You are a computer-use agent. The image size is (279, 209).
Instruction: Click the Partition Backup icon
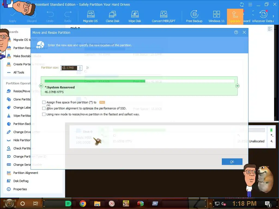point(9,124)
